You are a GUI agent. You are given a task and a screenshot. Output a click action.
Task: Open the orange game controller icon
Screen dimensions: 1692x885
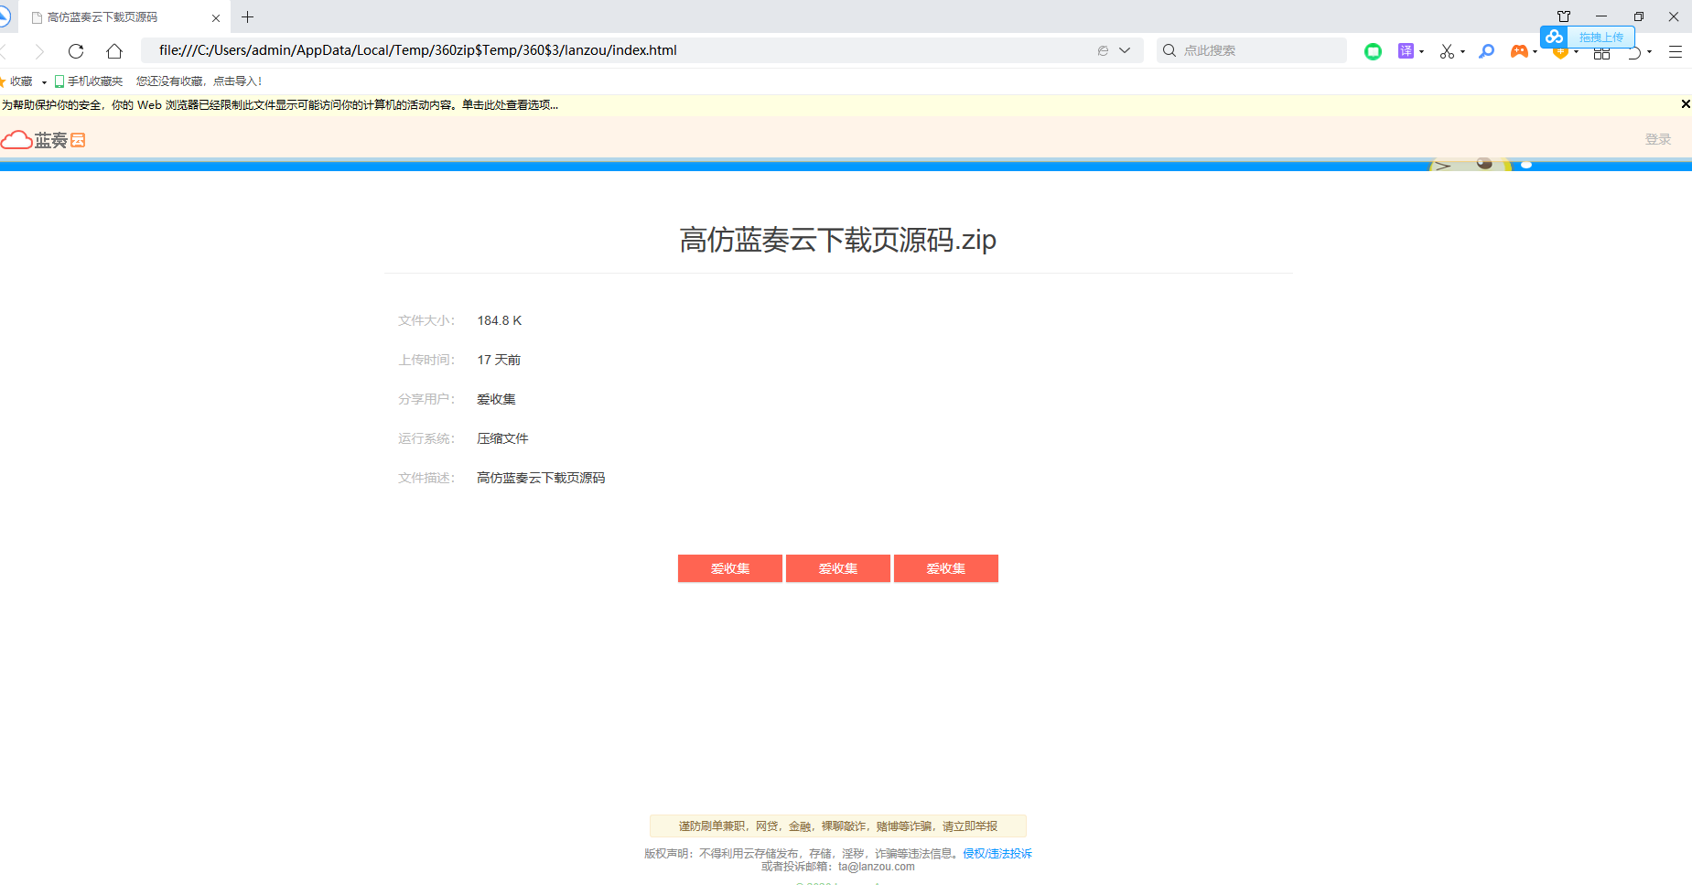tap(1519, 51)
